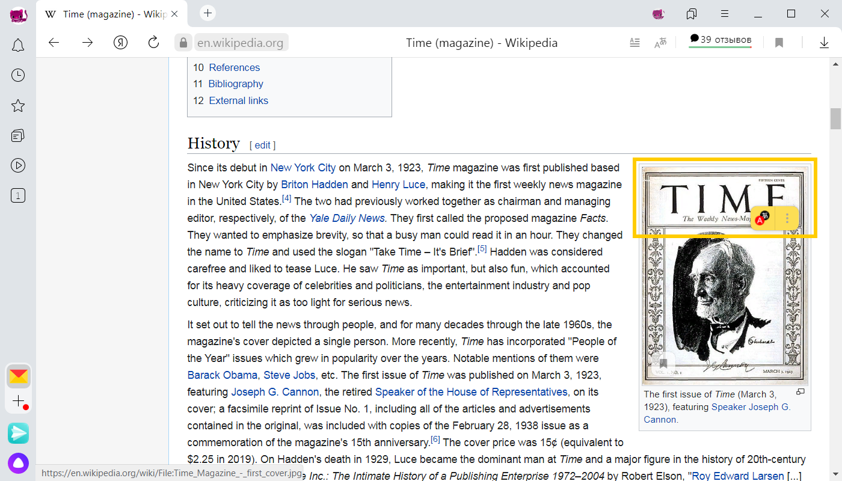Screen dimensions: 842x481
Task: Reload the page with refresh icon
Action: (x=153, y=42)
